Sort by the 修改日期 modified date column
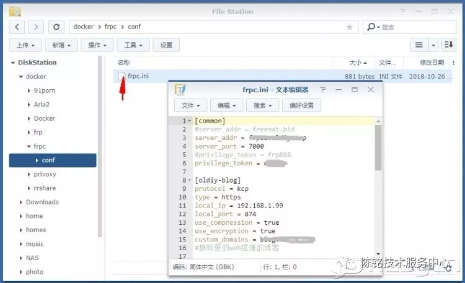This screenshot has width=465, height=283. (x=432, y=63)
